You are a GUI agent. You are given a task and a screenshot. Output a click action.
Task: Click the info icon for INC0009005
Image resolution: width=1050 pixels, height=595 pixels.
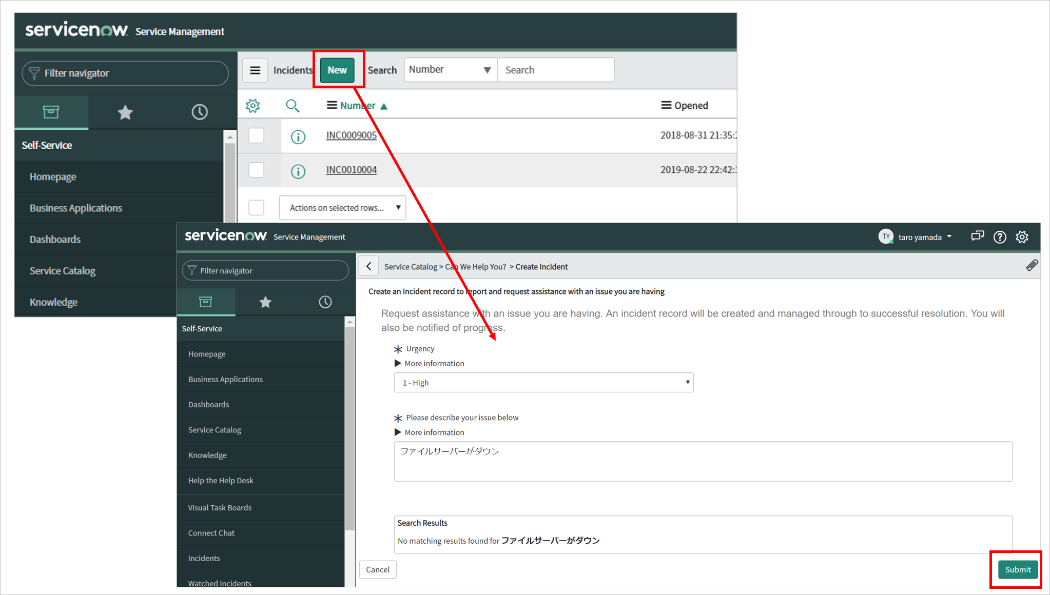click(x=298, y=136)
